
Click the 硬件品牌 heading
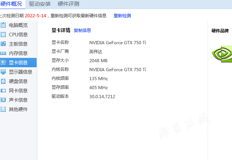(x=220, y=31)
